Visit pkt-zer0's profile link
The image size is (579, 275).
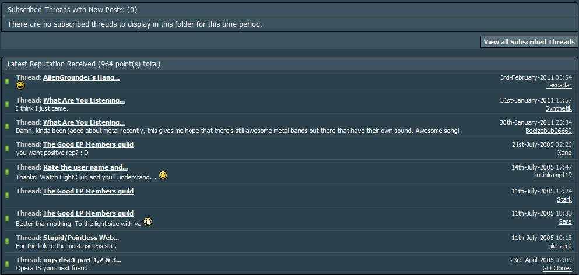560,246
